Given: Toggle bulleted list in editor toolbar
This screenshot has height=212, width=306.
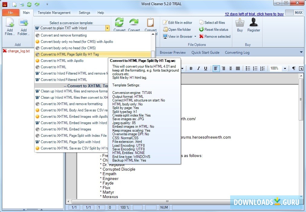Looking at the screenshot, I should click(x=248, y=69).
